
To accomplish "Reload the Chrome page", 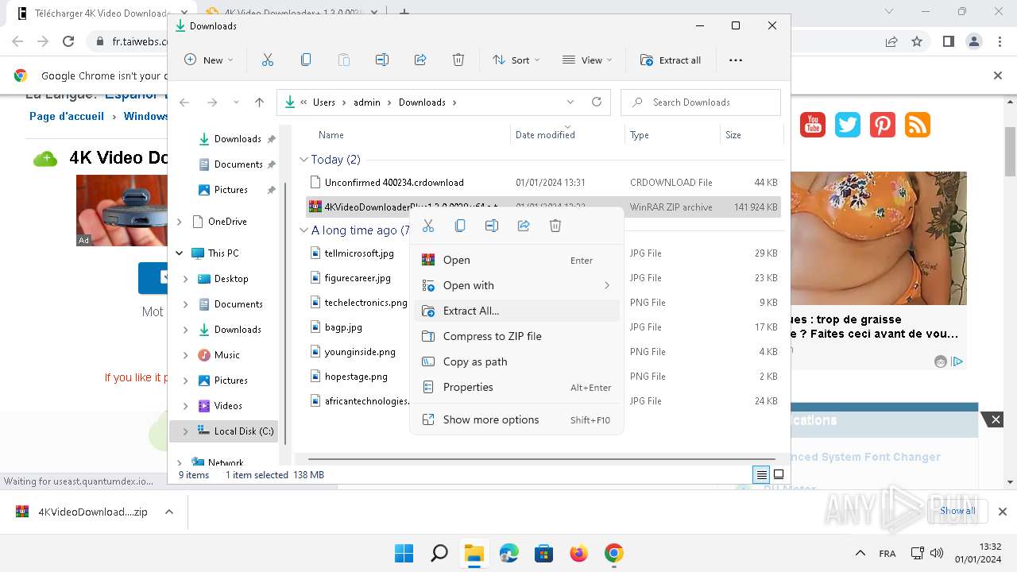I will [x=68, y=41].
